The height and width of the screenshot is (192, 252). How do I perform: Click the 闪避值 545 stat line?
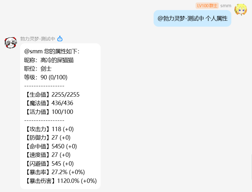coord(49,163)
